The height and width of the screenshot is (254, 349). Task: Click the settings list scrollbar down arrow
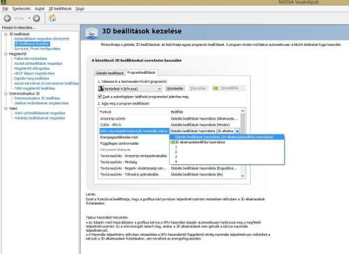tap(243, 176)
